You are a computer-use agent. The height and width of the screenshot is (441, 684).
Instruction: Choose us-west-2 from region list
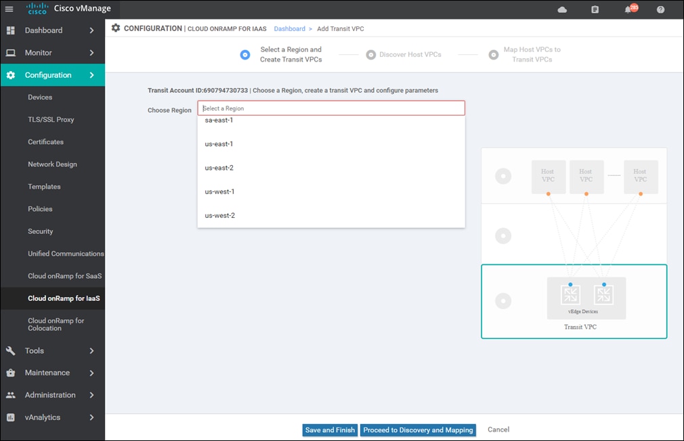coord(331,215)
